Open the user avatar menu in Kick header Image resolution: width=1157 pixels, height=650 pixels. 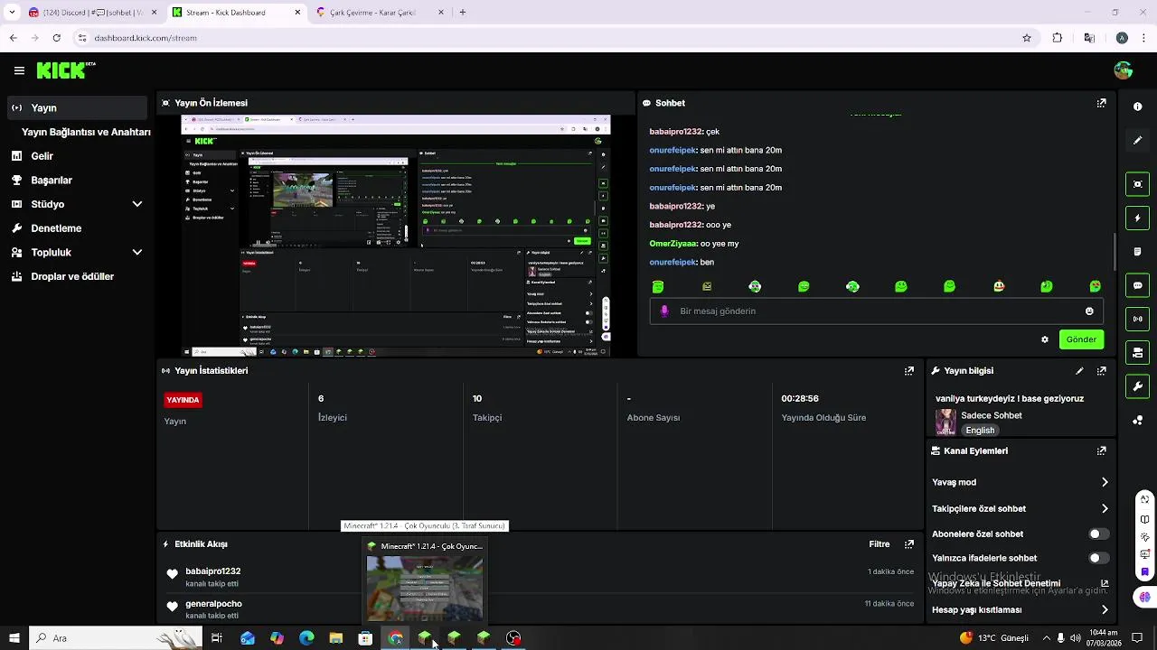click(1124, 70)
